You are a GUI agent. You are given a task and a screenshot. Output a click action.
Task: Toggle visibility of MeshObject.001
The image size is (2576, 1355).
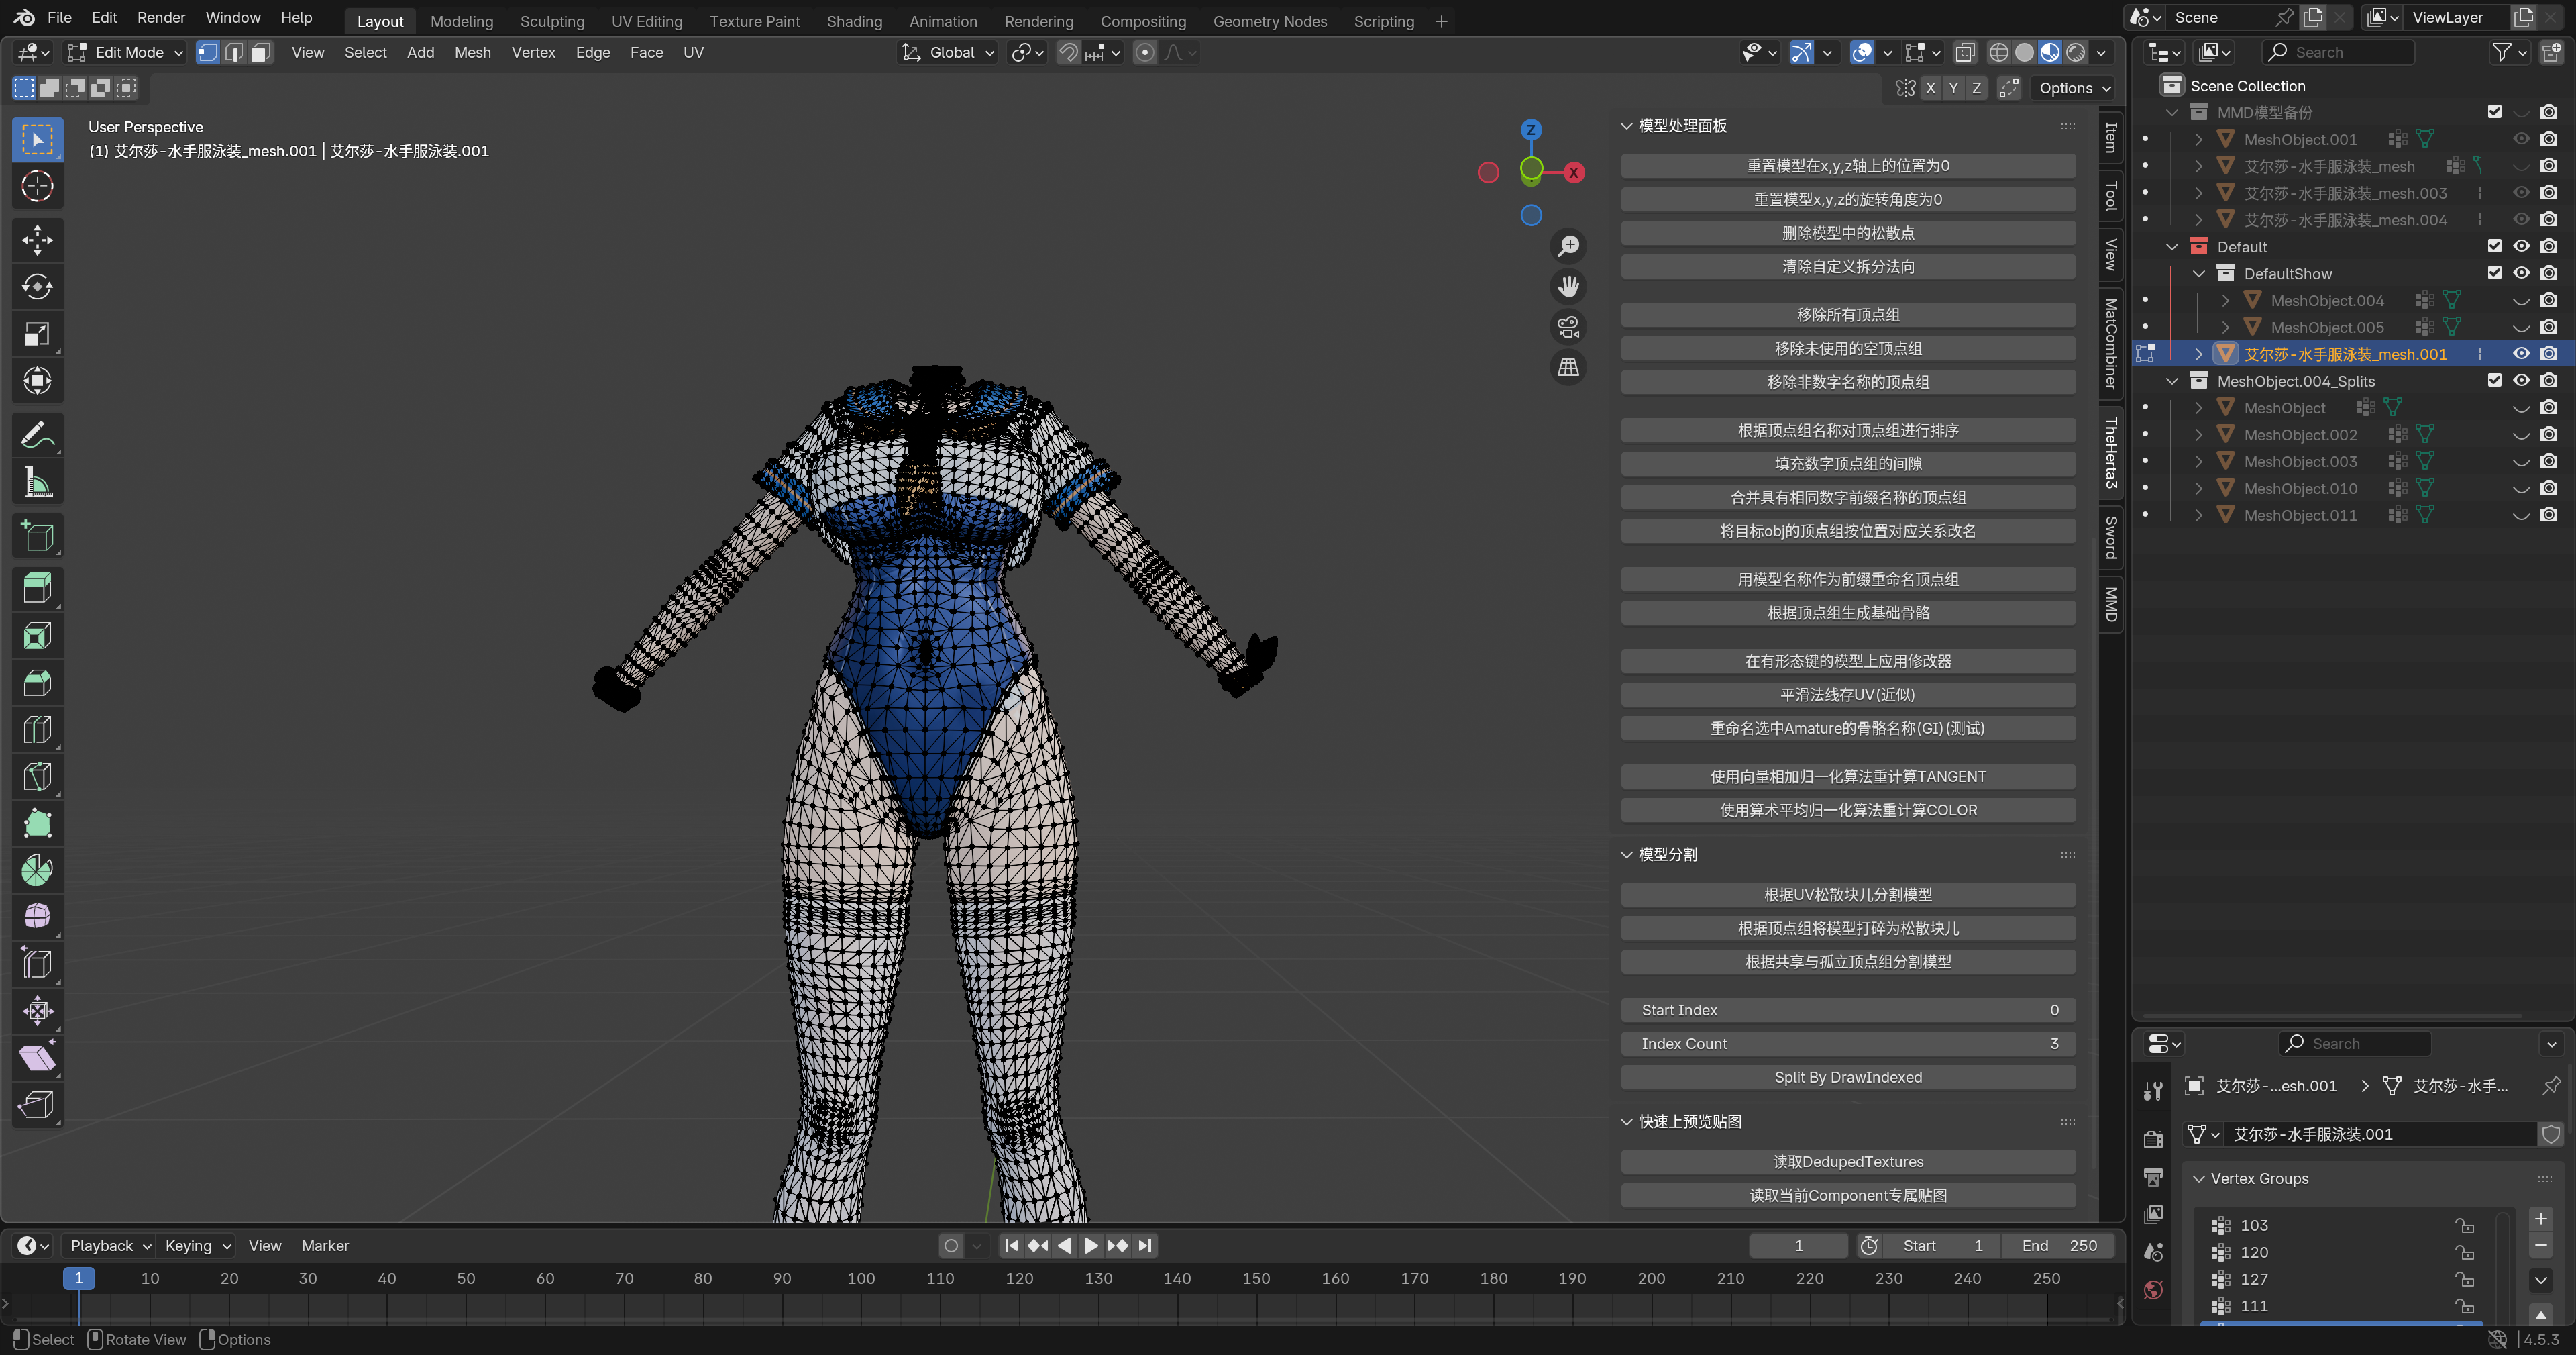(2521, 139)
